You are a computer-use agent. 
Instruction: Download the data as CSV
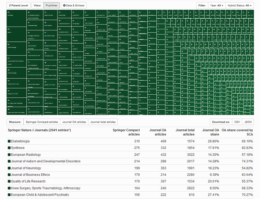(237, 122)
